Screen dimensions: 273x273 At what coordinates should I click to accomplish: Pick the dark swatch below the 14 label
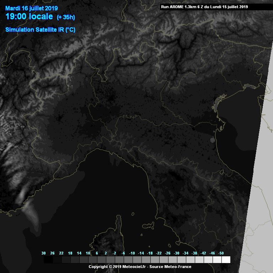click(x=84, y=259)
